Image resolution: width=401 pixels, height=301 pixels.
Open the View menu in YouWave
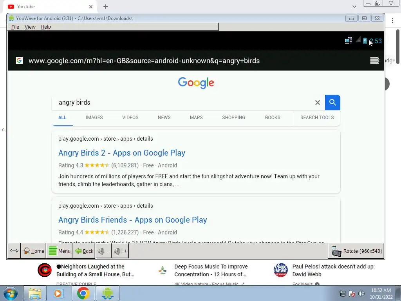(30, 27)
